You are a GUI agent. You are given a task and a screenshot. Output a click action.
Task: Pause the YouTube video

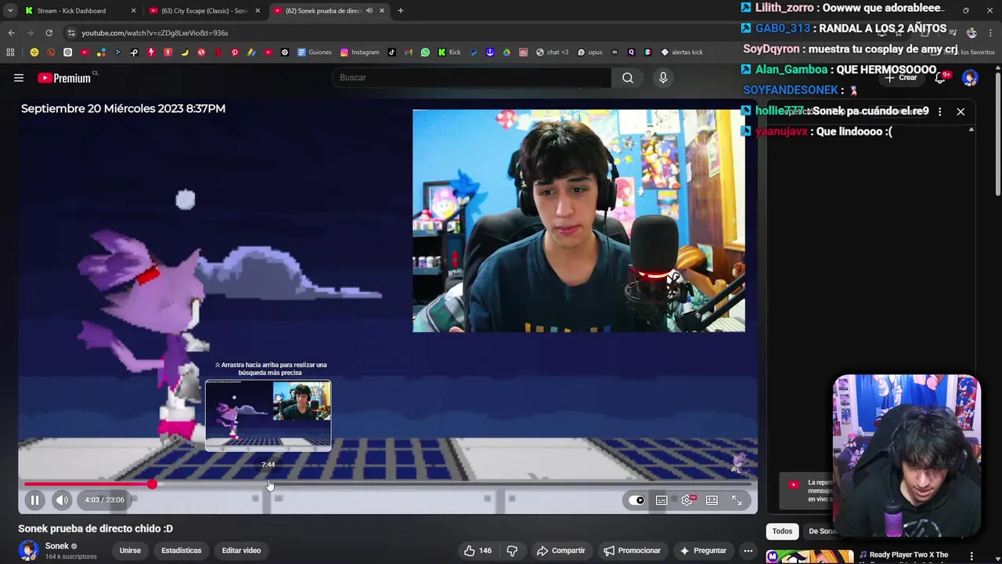pyautogui.click(x=34, y=500)
